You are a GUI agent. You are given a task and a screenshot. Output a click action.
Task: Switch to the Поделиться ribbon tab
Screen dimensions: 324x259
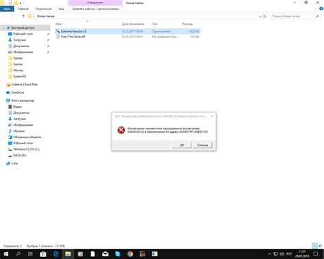click(43, 9)
